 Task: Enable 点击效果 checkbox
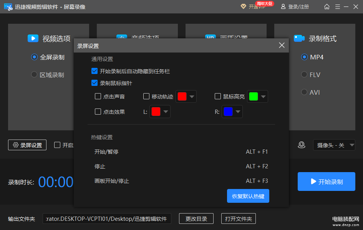(98, 112)
